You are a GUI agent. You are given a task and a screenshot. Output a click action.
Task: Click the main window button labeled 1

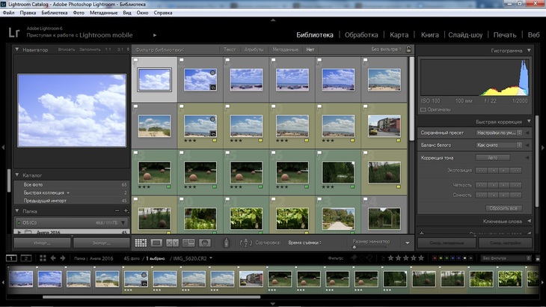coord(11,258)
